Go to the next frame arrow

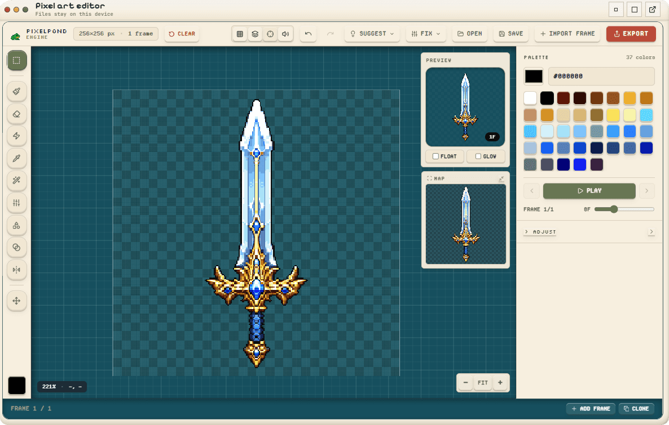pyautogui.click(x=647, y=191)
